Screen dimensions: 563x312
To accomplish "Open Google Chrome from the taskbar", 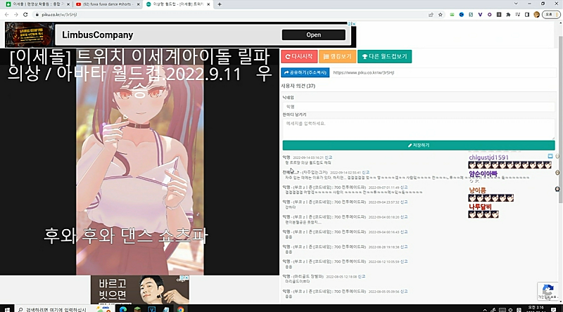I will pos(181,309).
